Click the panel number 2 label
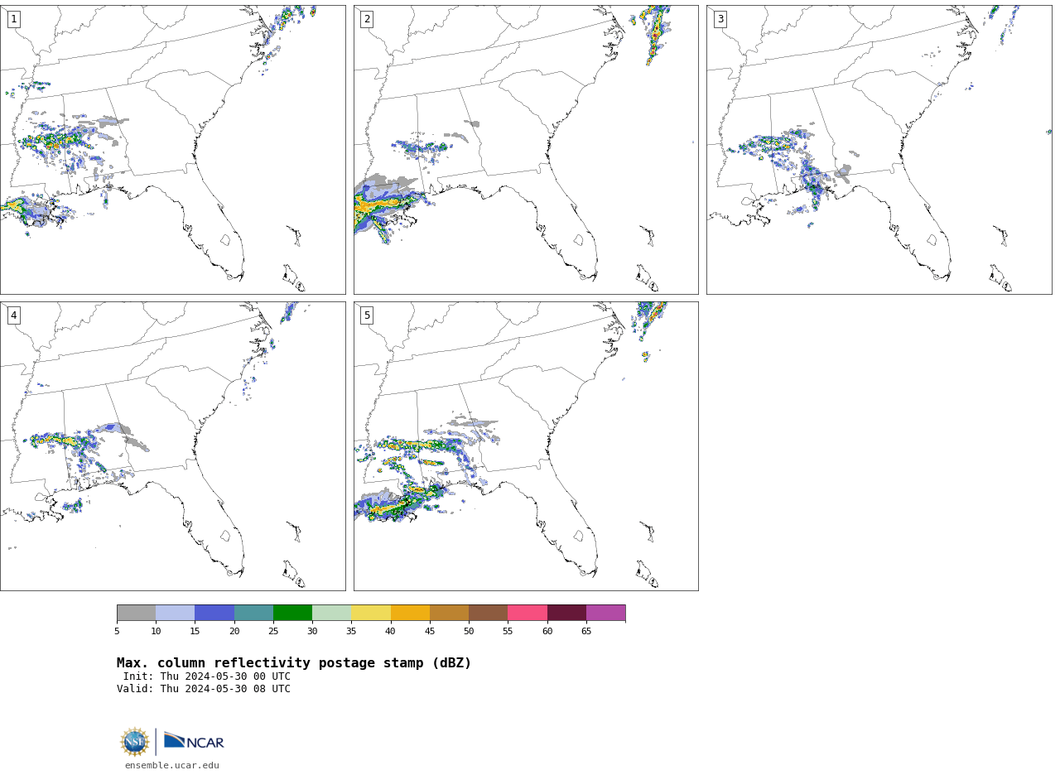The width and height of the screenshot is (1060, 775). pyautogui.click(x=367, y=19)
